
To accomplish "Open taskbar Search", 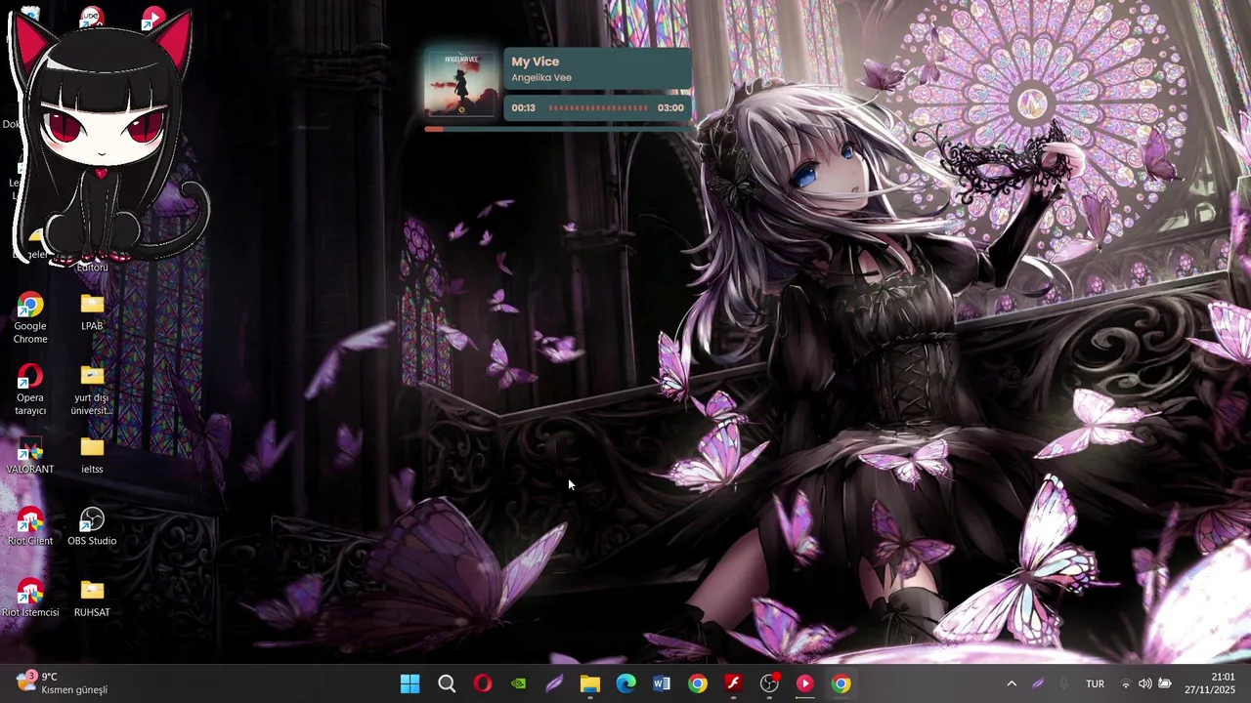I will [x=447, y=683].
